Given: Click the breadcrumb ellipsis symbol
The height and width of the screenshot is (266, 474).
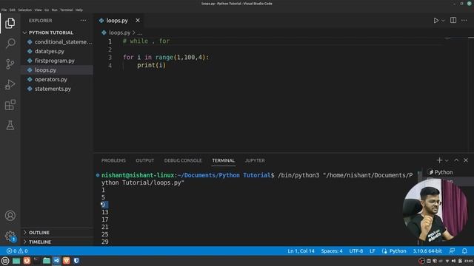Looking at the screenshot, I should click(x=140, y=33).
